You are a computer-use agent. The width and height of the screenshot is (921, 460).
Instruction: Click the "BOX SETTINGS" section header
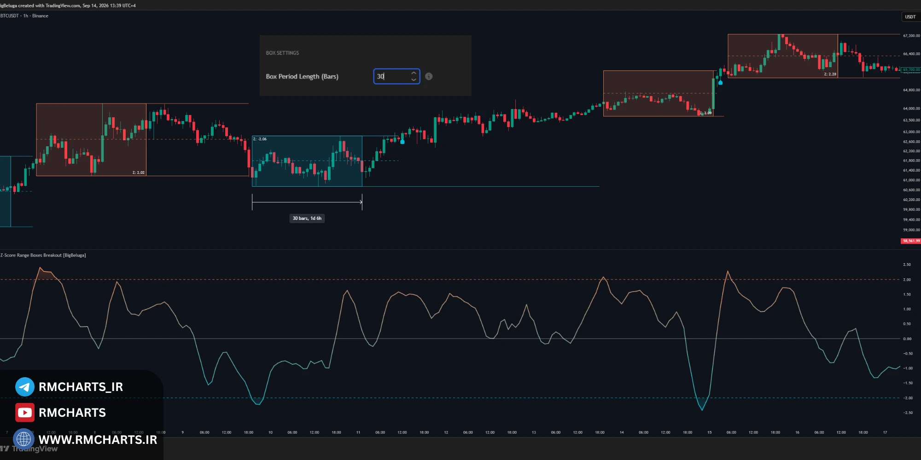(x=282, y=53)
